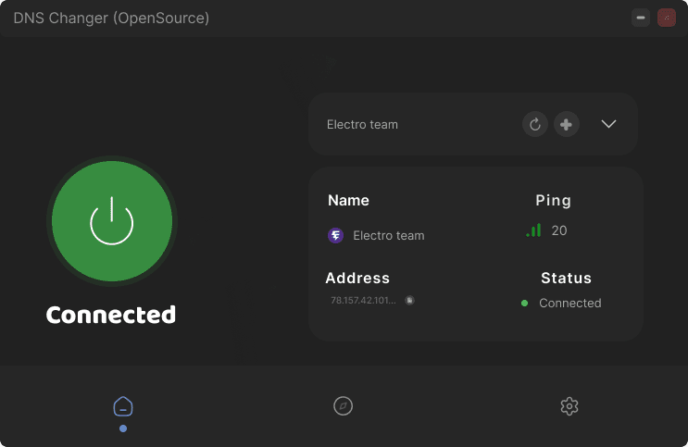The width and height of the screenshot is (688, 447).
Task: Expand the server list chevron
Action: click(x=608, y=124)
